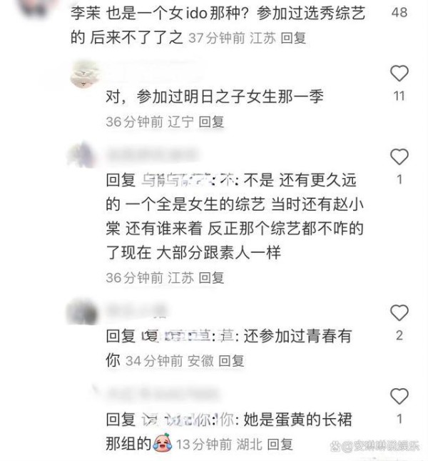Screen dimensions: 428x461
Task: Open avatar of commenter mentioning 赵小棠
Action: click(82, 155)
